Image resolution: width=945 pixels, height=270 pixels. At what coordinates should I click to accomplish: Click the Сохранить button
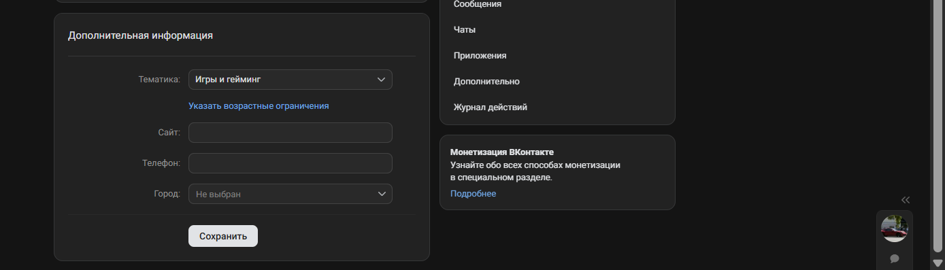tap(223, 236)
